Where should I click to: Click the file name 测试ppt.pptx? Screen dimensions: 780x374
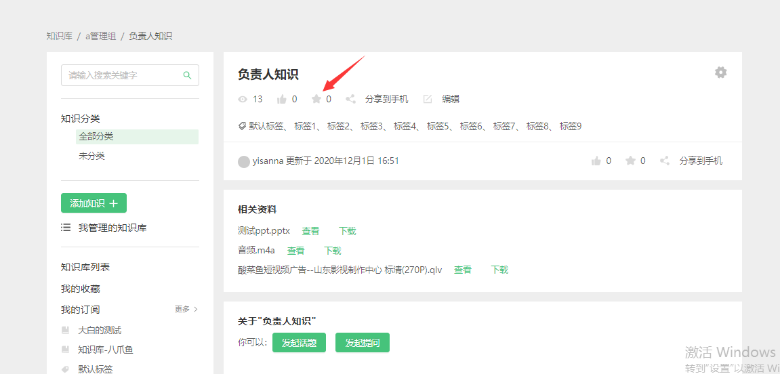click(x=264, y=231)
